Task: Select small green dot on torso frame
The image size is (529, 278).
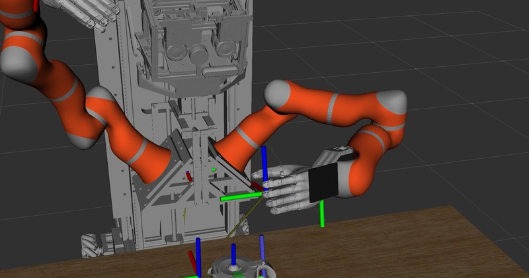Action: 213,169
